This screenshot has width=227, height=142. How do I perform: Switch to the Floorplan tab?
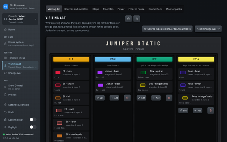[x=108, y=9]
